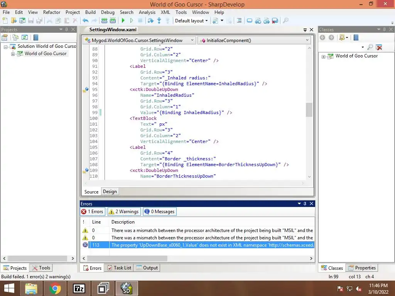Click search magnifier in Classes panel

coord(370,47)
